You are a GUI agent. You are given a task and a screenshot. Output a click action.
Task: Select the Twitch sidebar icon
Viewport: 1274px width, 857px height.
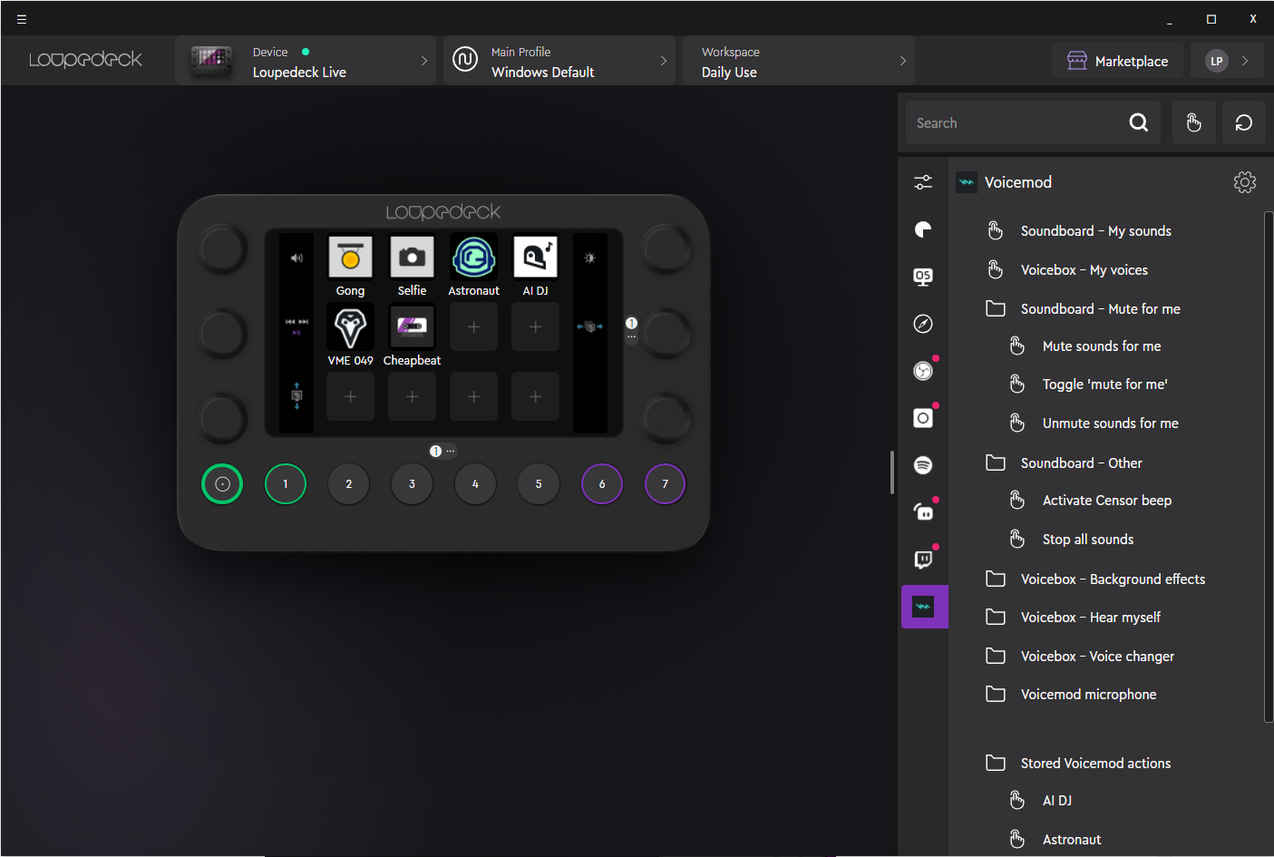click(x=923, y=560)
